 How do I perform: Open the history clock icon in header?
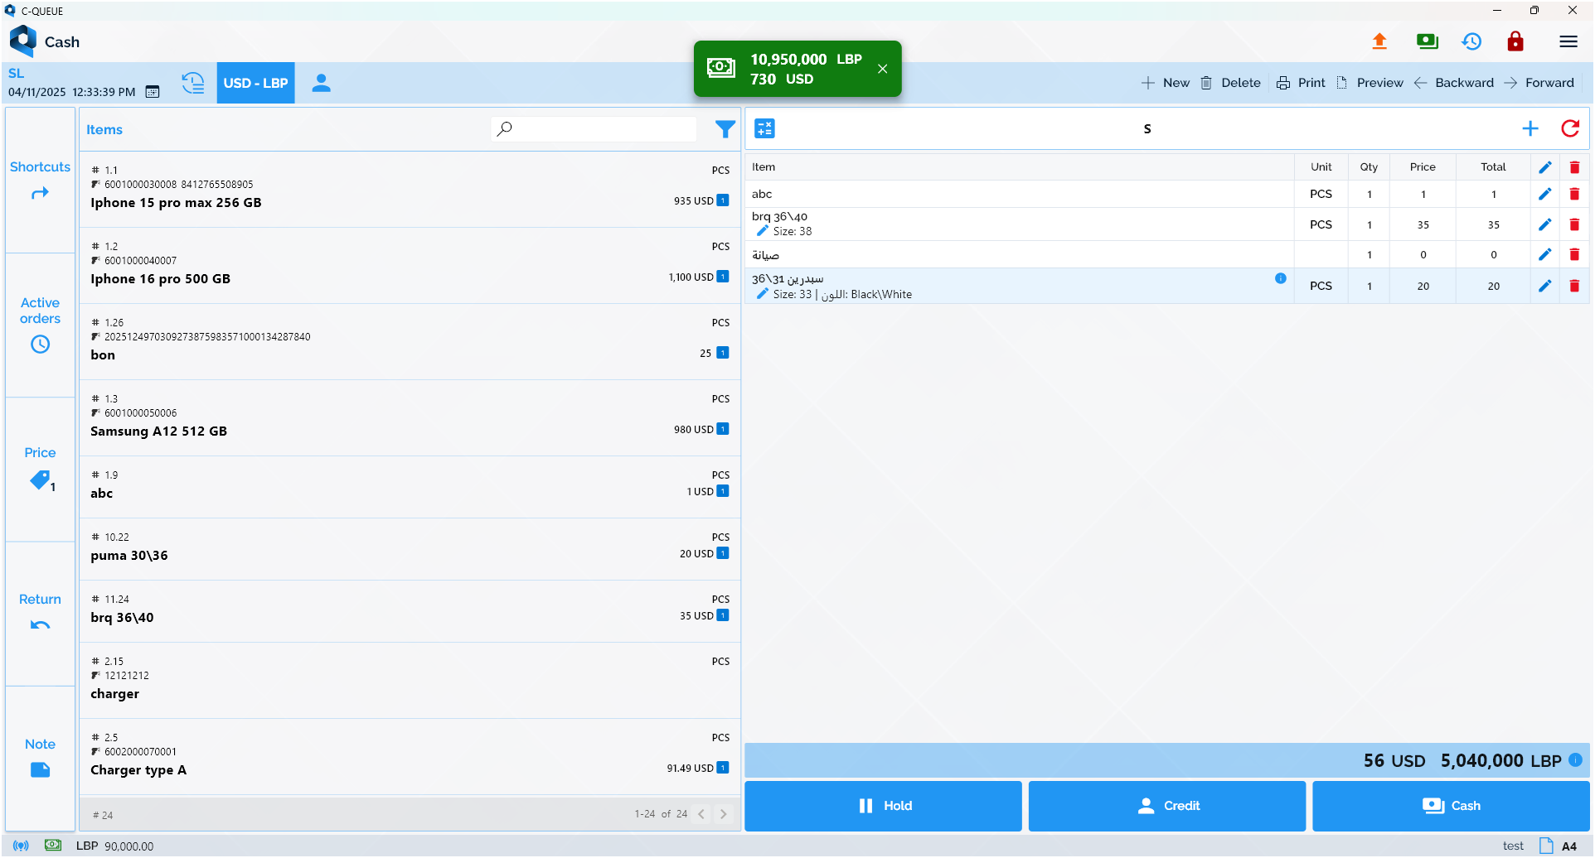1471,41
